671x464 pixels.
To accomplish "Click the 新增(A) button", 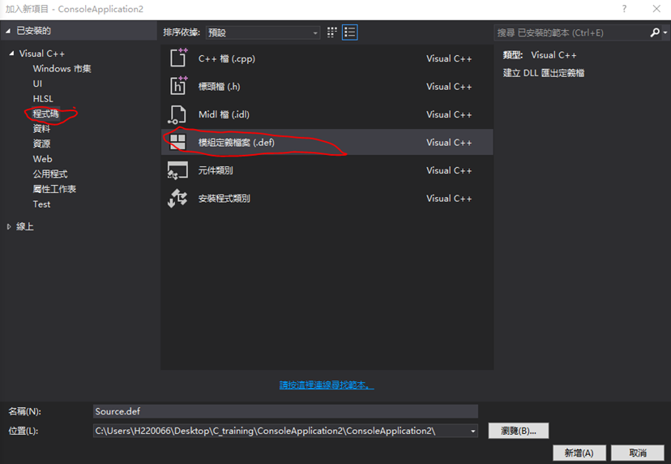I will tap(579, 453).
